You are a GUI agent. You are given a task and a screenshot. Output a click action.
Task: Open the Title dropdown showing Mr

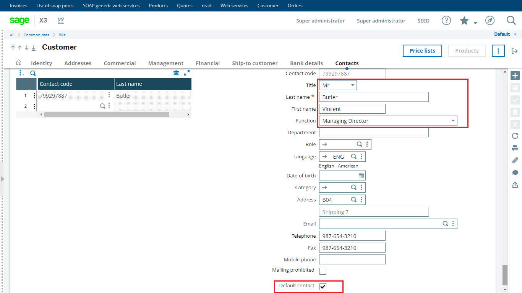(x=338, y=85)
